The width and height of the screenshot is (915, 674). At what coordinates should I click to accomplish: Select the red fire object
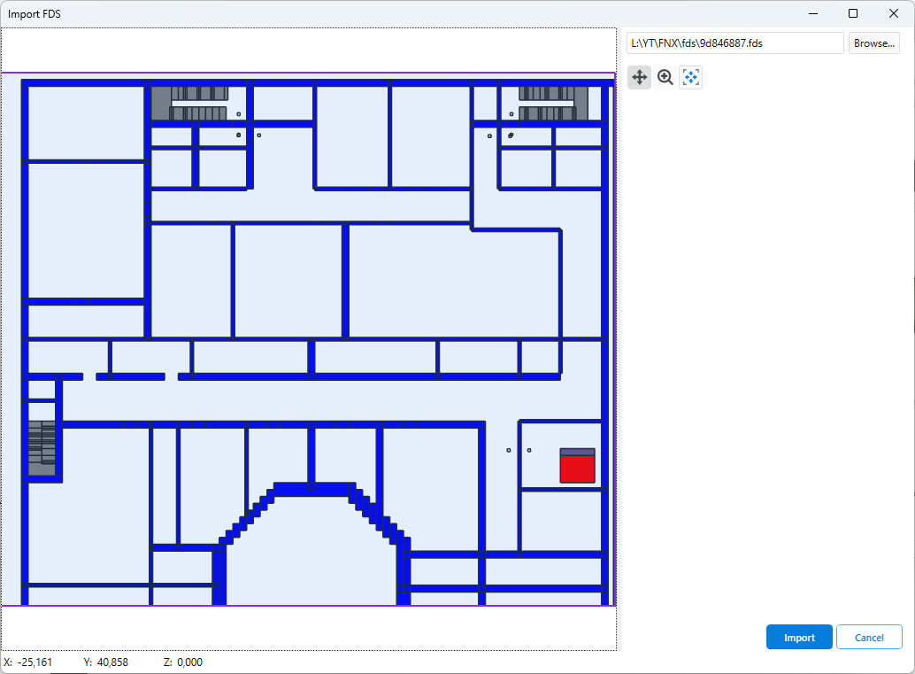click(x=577, y=469)
